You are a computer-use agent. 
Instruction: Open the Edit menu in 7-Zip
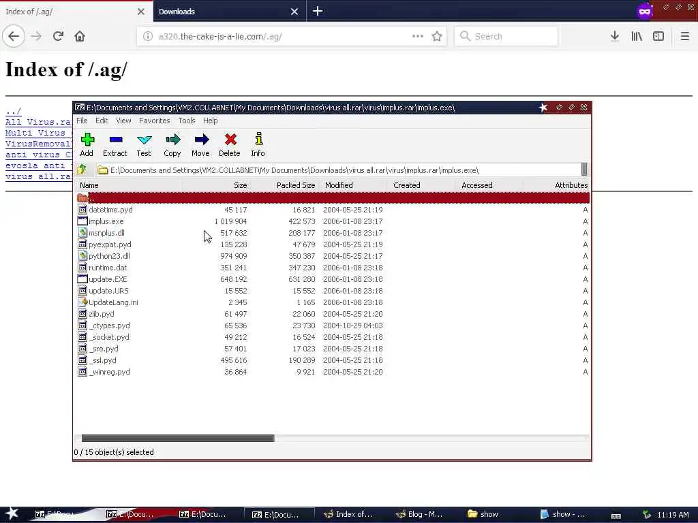coord(102,121)
